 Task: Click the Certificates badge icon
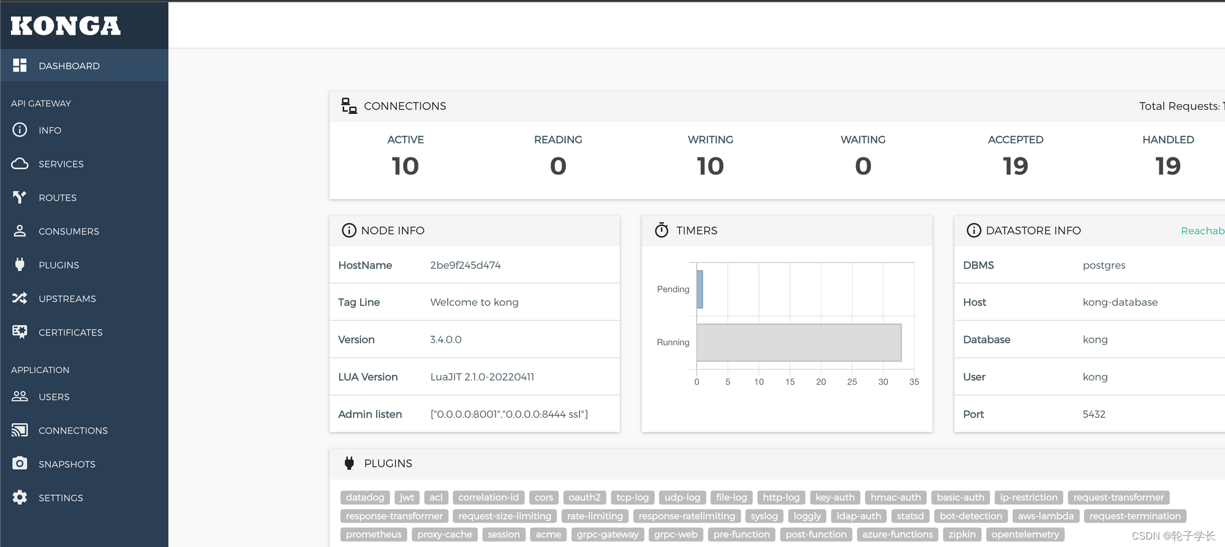20,332
